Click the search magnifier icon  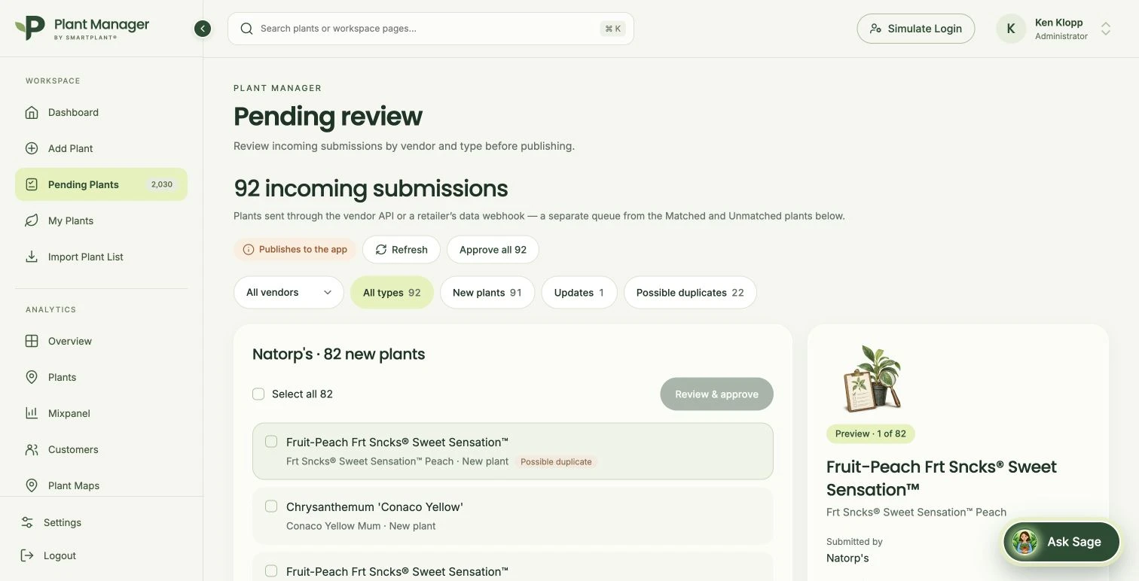tap(246, 29)
